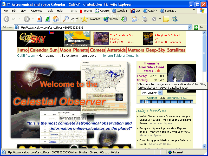Open the Spartanburg SC weather link
The image size is (208, 156).
click(x=177, y=98)
